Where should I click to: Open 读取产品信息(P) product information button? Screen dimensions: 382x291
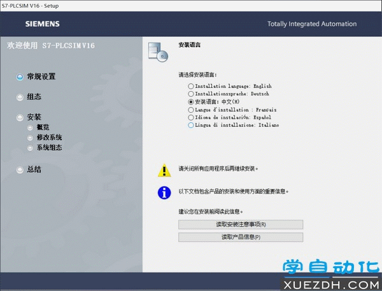click(241, 237)
